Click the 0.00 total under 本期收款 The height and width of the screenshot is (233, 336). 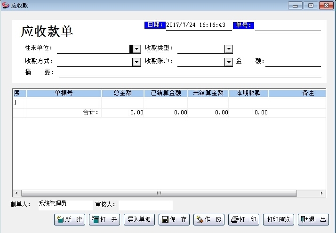click(x=248, y=112)
